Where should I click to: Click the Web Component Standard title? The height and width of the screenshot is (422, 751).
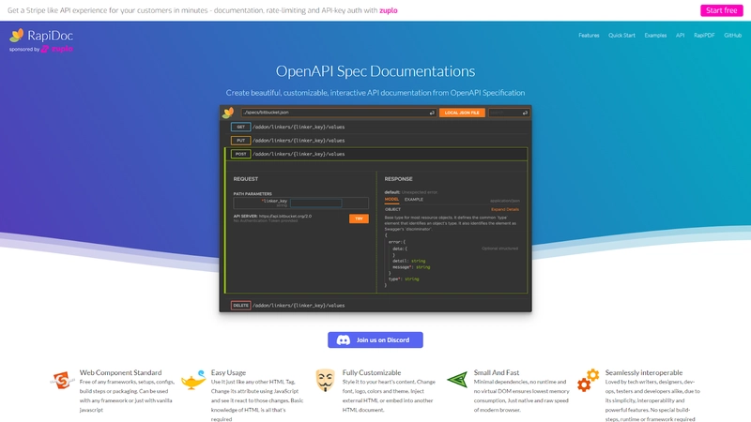click(120, 372)
